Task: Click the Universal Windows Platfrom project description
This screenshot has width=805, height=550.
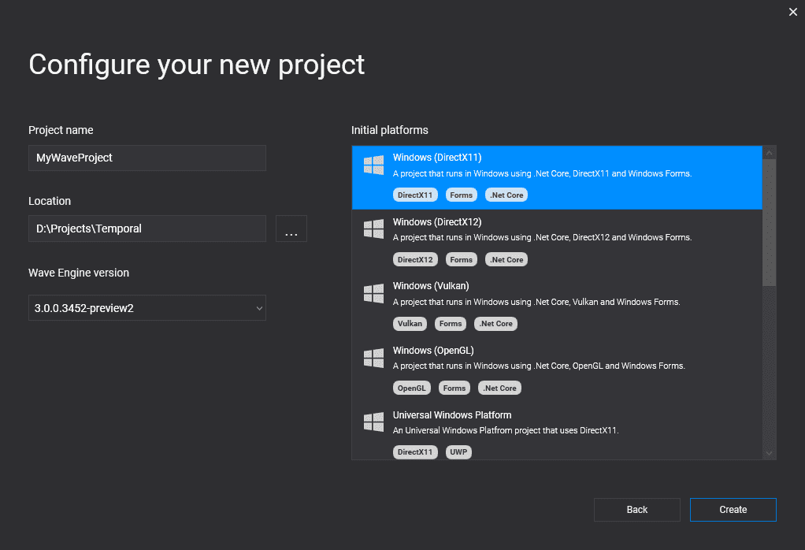Action: click(x=506, y=430)
